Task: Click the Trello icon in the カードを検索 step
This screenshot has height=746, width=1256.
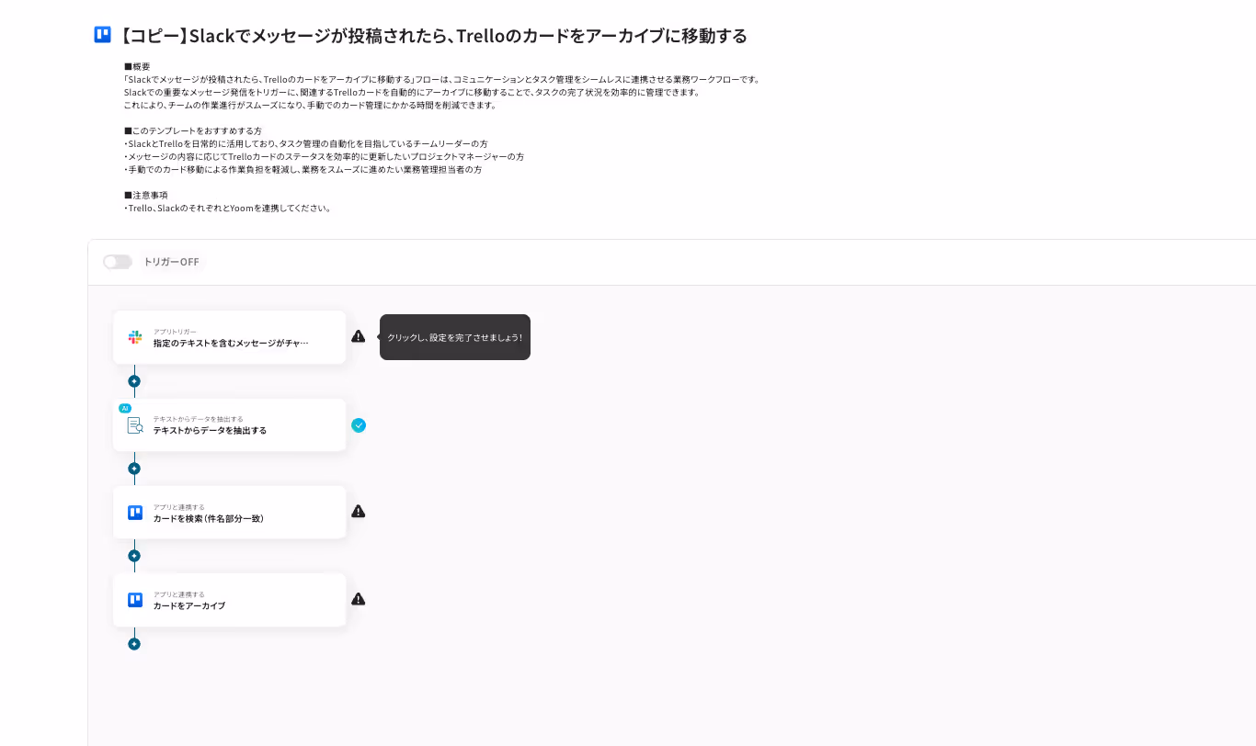Action: pyautogui.click(x=135, y=513)
